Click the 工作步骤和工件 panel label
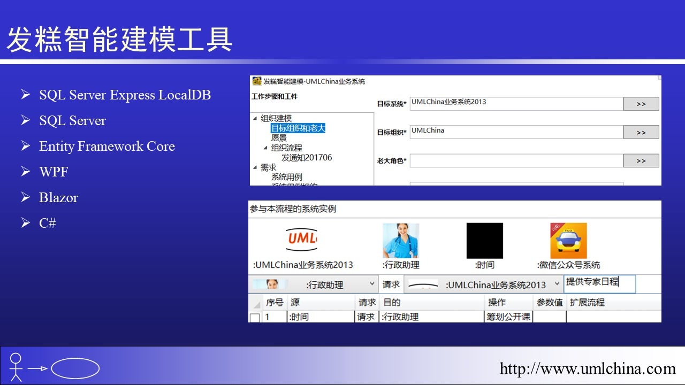This screenshot has width=685, height=385. click(274, 97)
